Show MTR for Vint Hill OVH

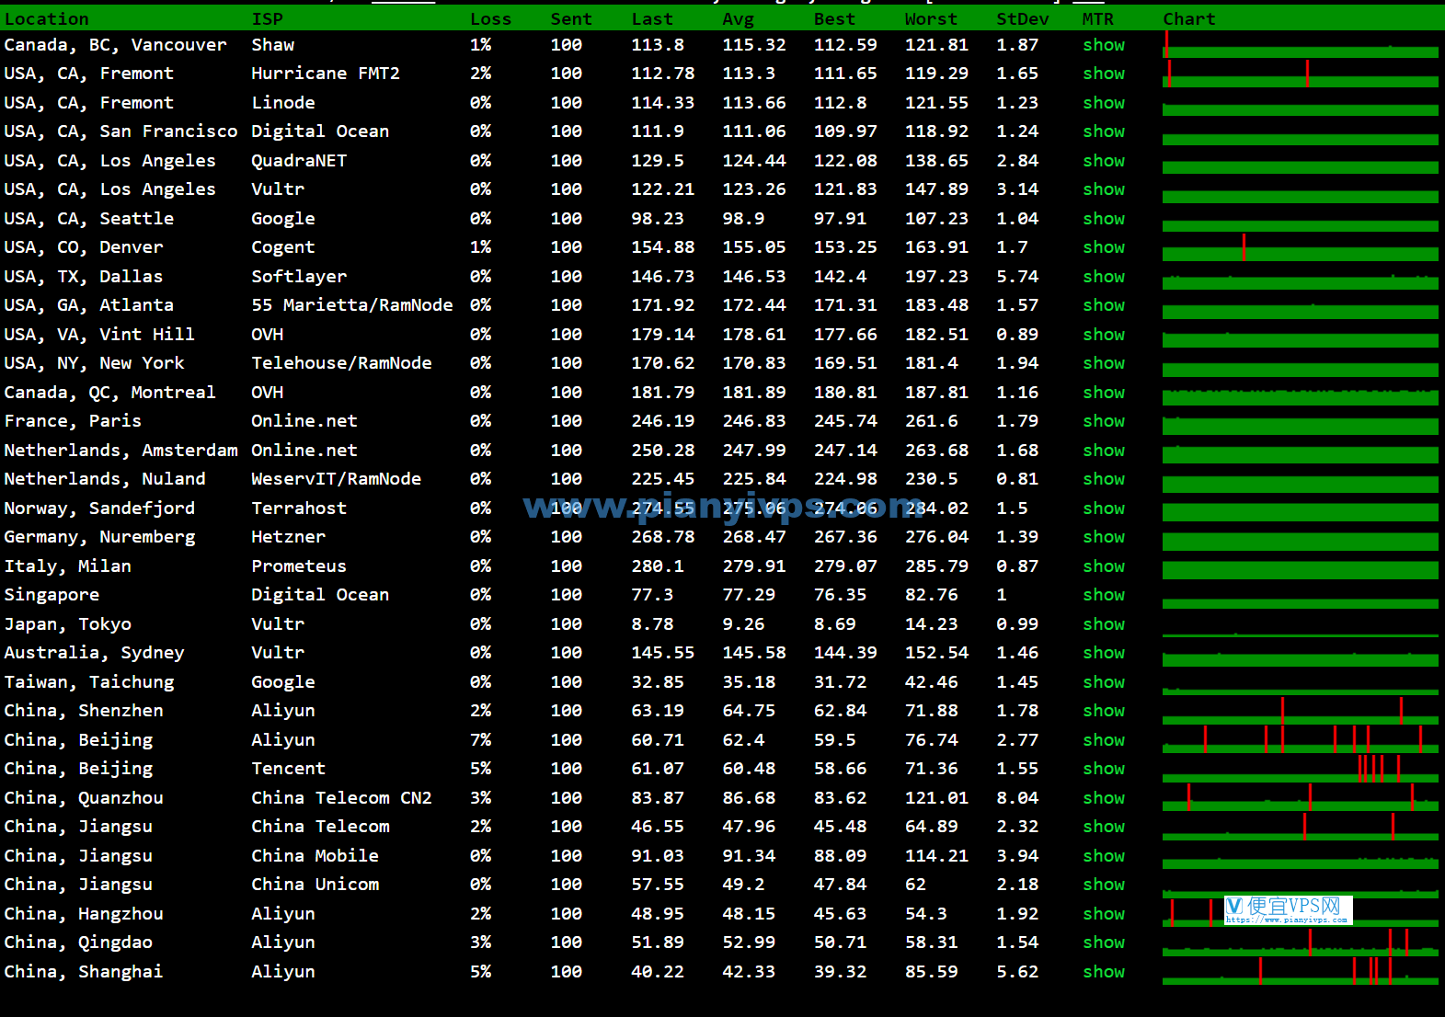click(x=1104, y=335)
